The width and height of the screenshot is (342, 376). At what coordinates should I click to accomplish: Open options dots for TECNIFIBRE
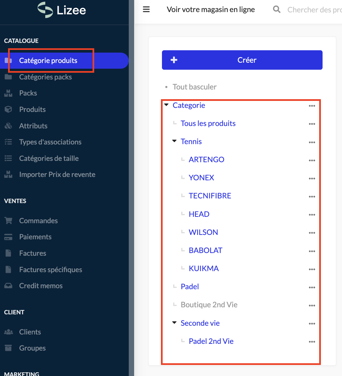pos(312,197)
